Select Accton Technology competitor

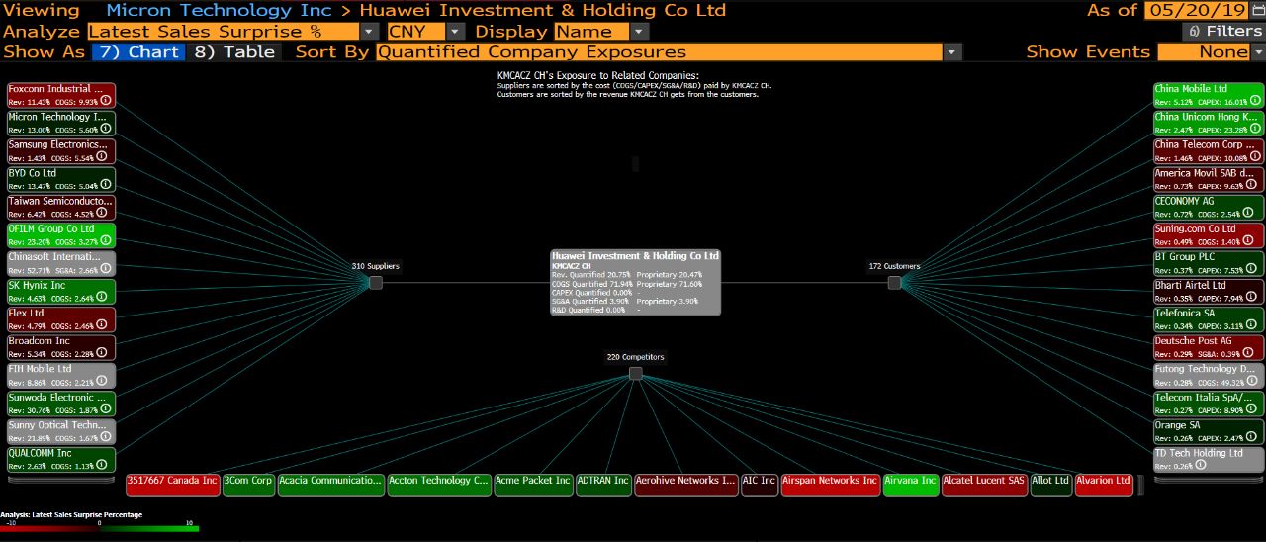[438, 485]
